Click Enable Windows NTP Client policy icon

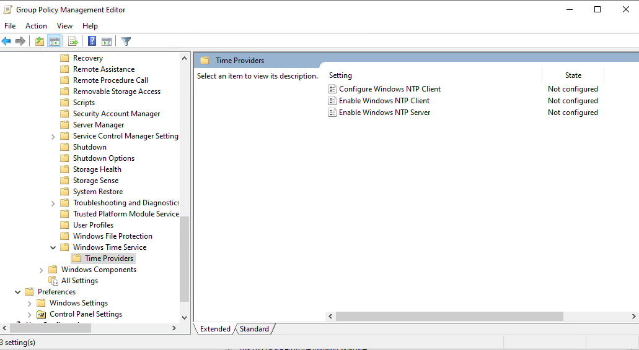pos(333,101)
